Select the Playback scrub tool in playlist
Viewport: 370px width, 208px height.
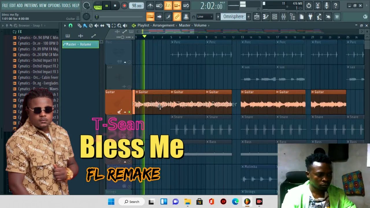125,26
